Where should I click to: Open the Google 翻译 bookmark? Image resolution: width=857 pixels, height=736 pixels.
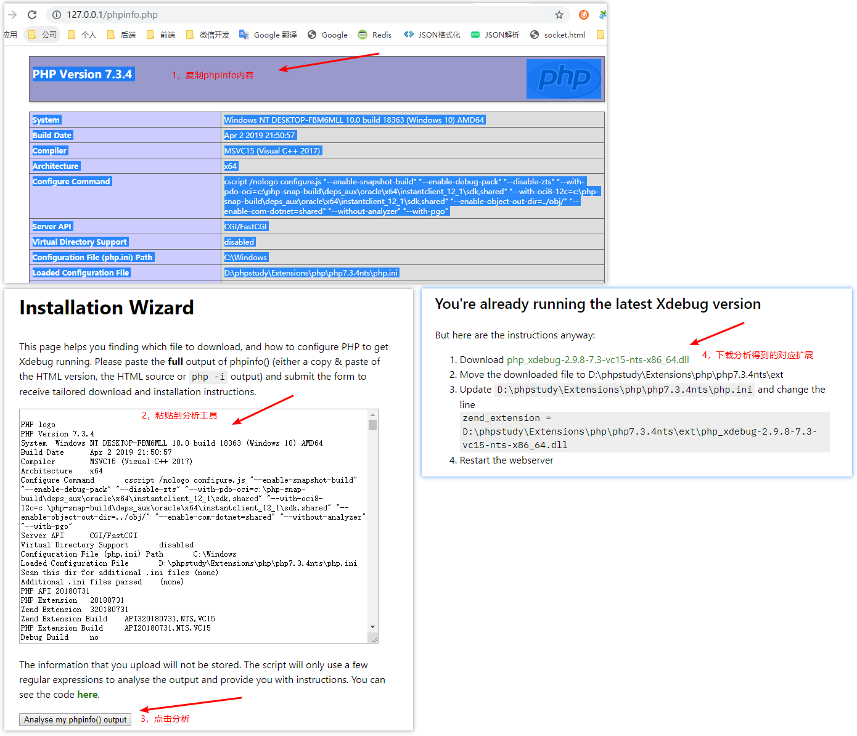point(268,35)
